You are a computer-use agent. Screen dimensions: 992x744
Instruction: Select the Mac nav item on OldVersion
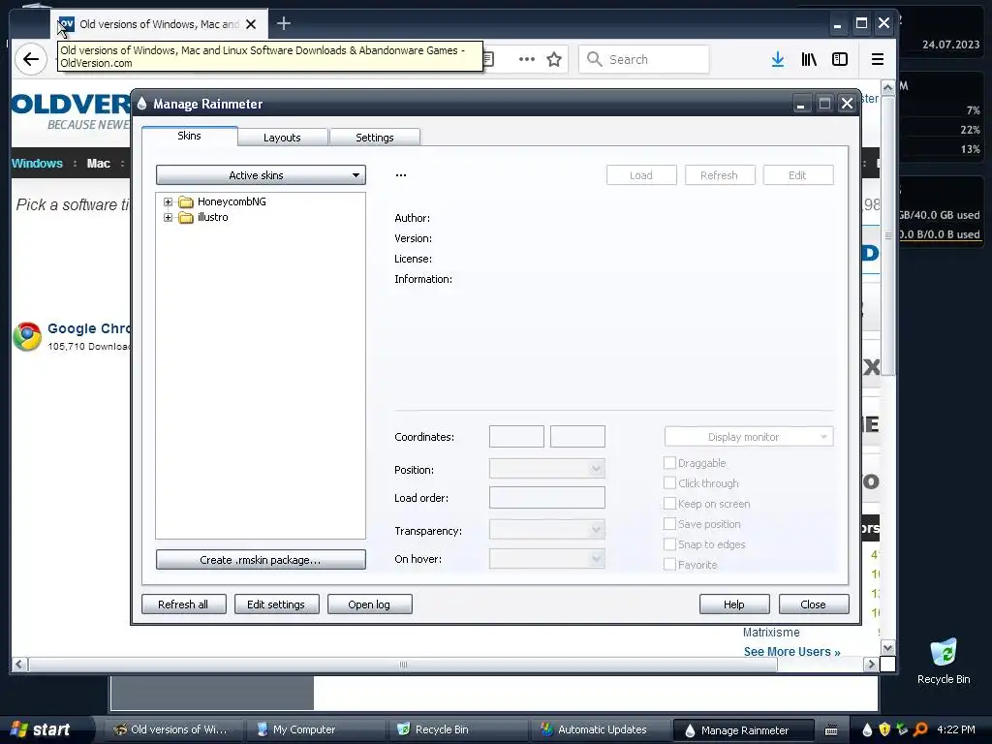98,163
